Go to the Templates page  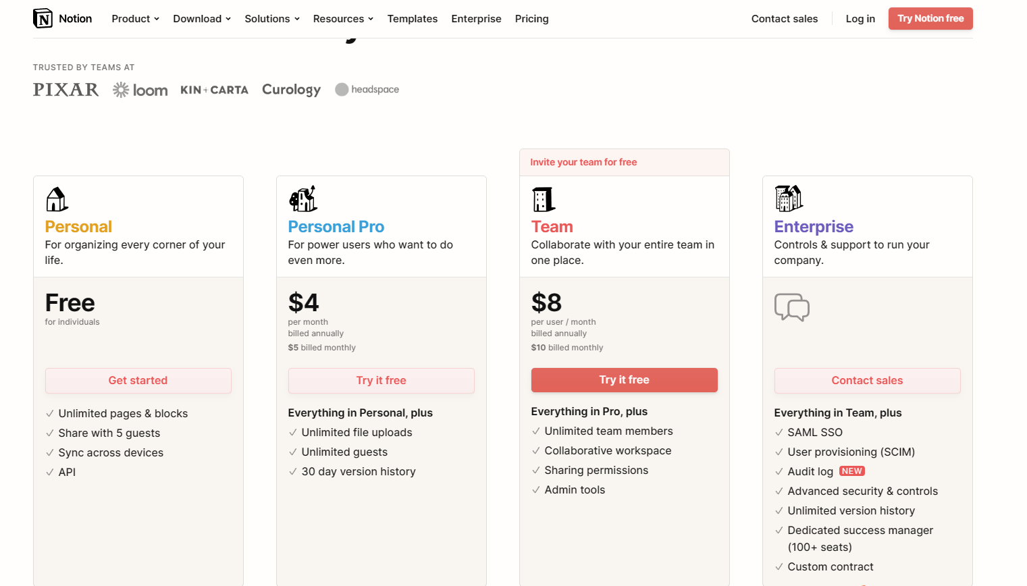point(413,19)
